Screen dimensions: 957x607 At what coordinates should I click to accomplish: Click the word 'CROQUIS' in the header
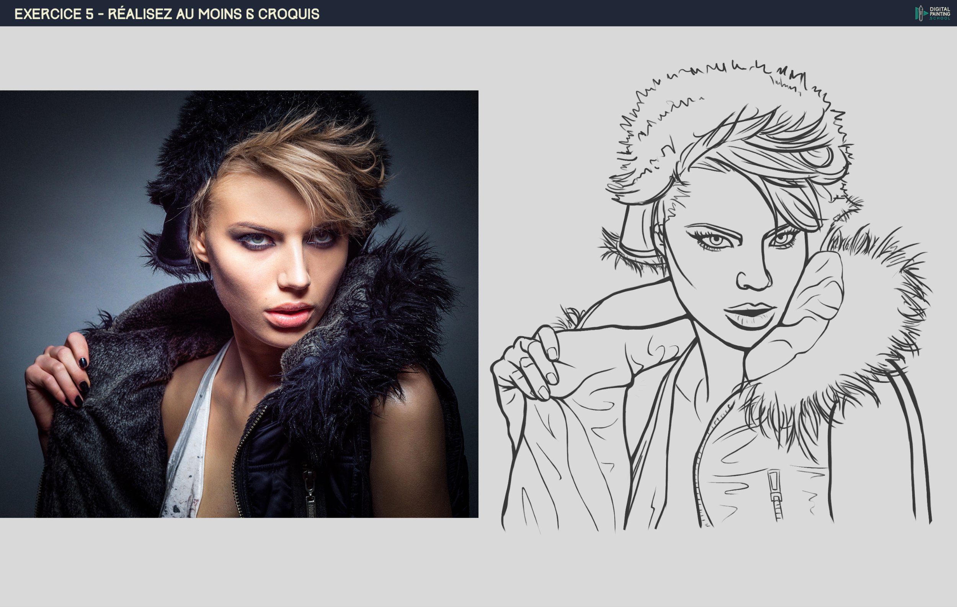(x=289, y=14)
